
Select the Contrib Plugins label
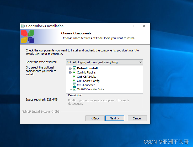coord(86,72)
